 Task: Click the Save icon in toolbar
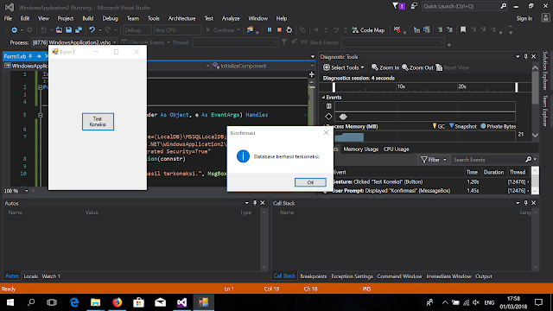pyautogui.click(x=69, y=30)
